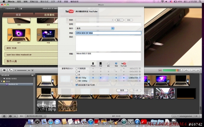Viewport: 204px width, 127px height.
Task: Open the Titles browser T icon
Action: [190, 70]
